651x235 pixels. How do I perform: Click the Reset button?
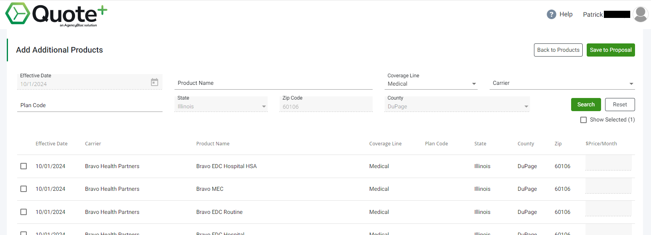pos(620,104)
